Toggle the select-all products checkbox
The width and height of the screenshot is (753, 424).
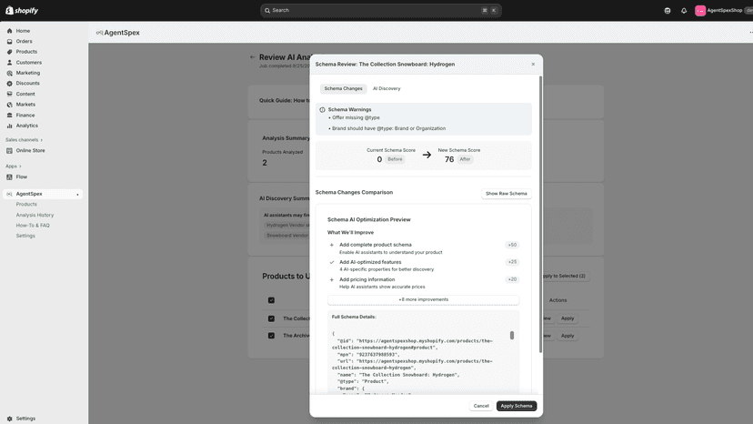(x=271, y=300)
